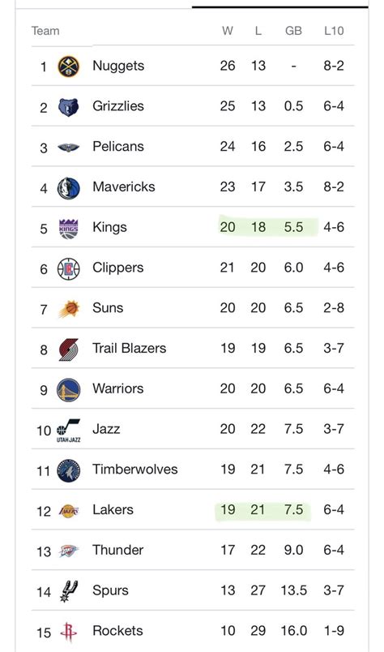Select the Clippers team logo
The height and width of the screenshot is (652, 384).
69,268
